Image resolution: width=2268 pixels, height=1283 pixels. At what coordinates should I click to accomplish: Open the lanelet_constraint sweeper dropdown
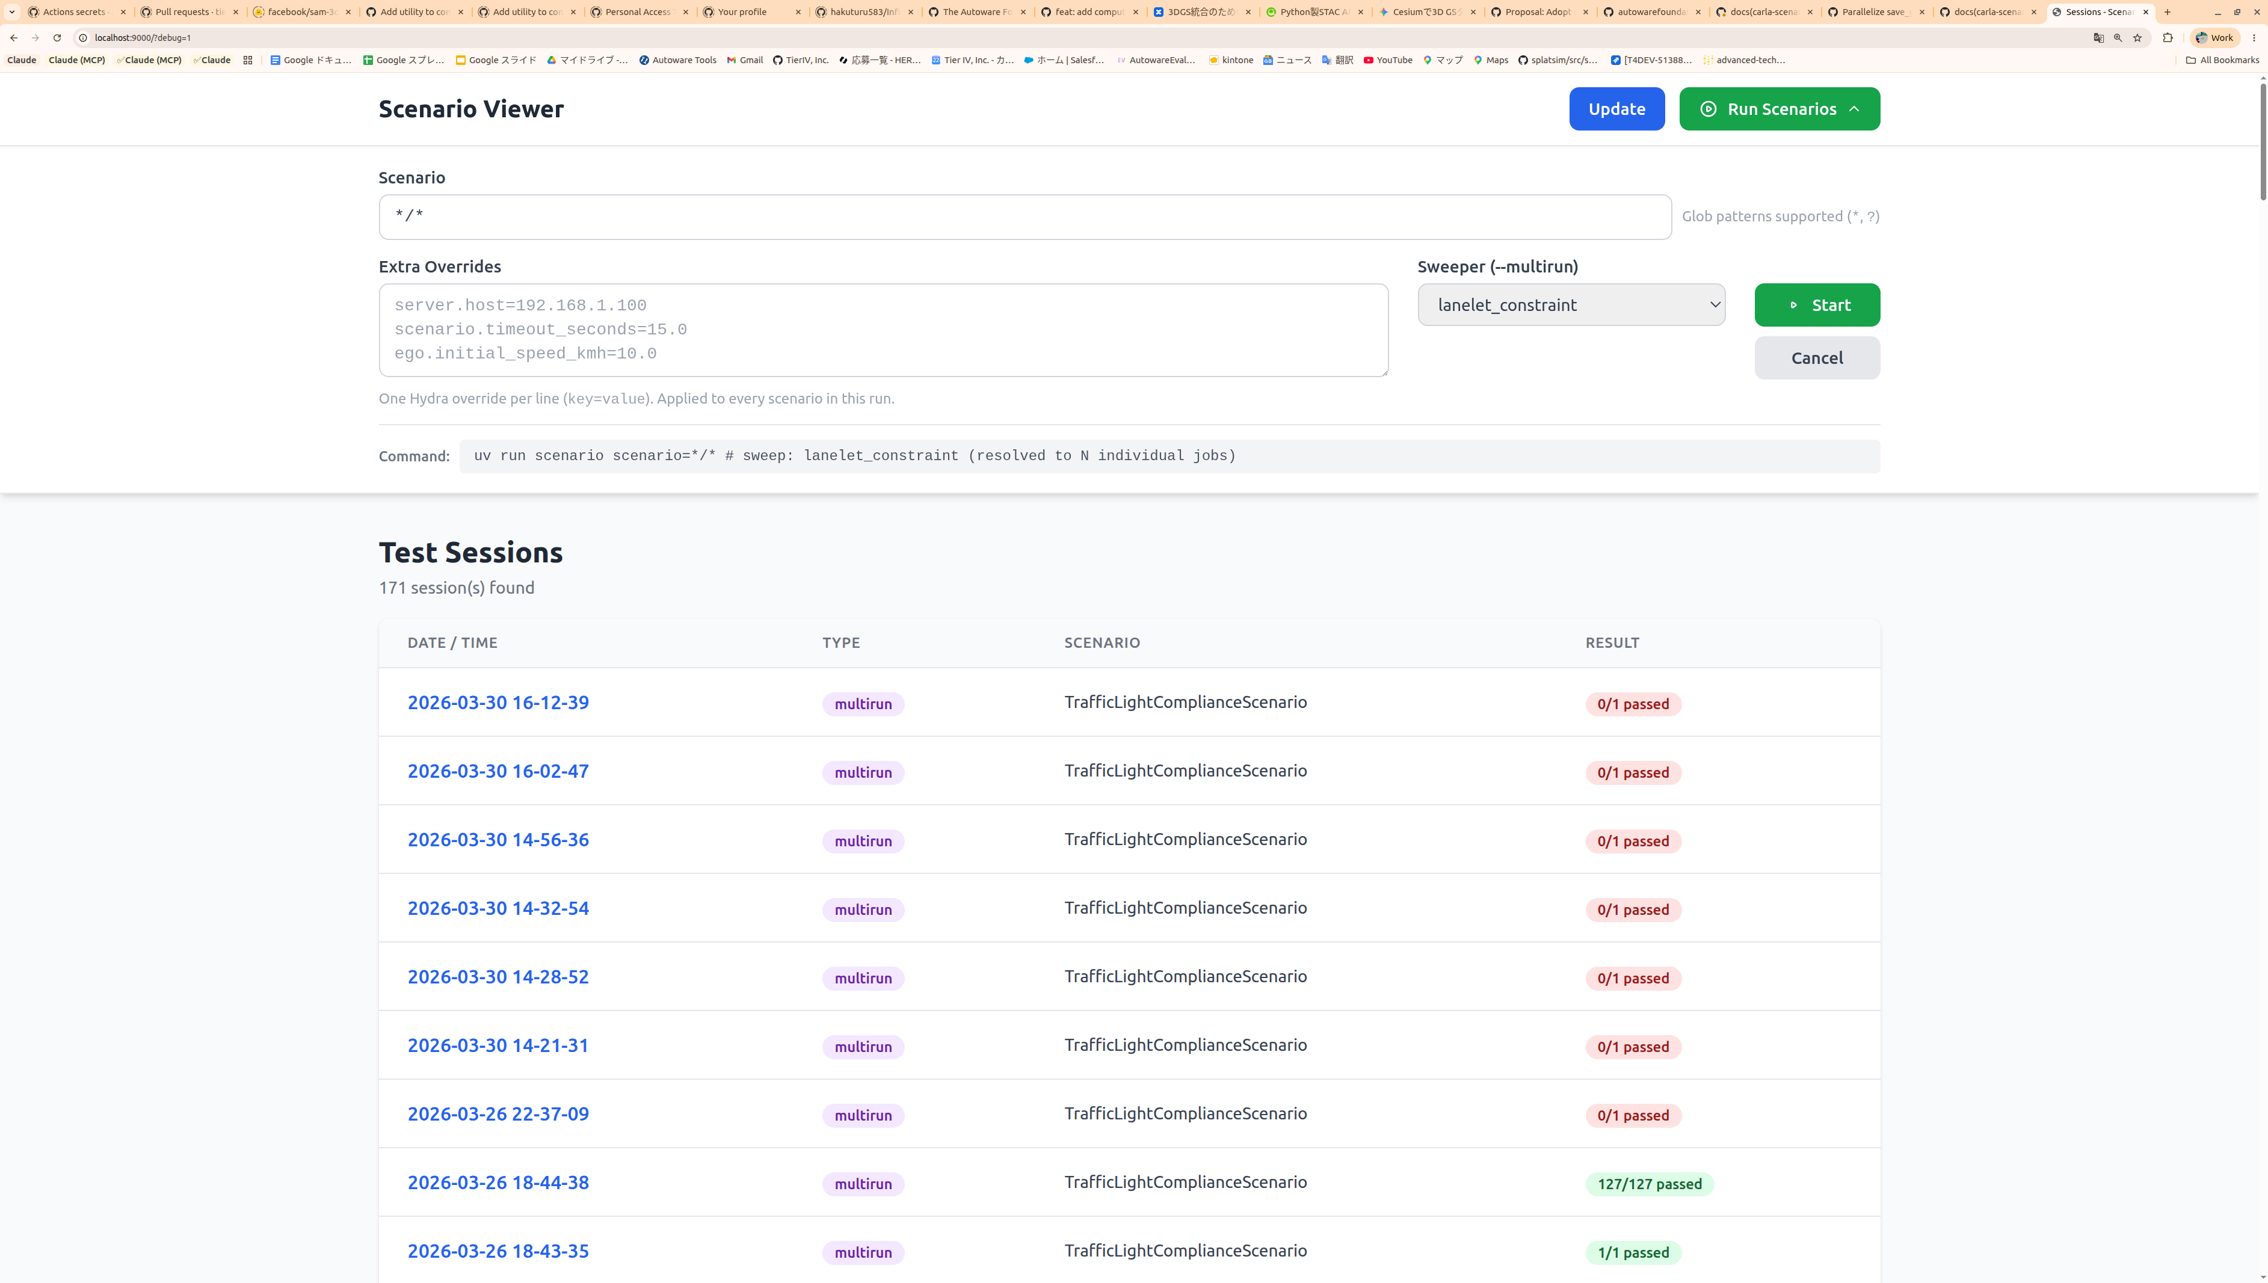1571,305
